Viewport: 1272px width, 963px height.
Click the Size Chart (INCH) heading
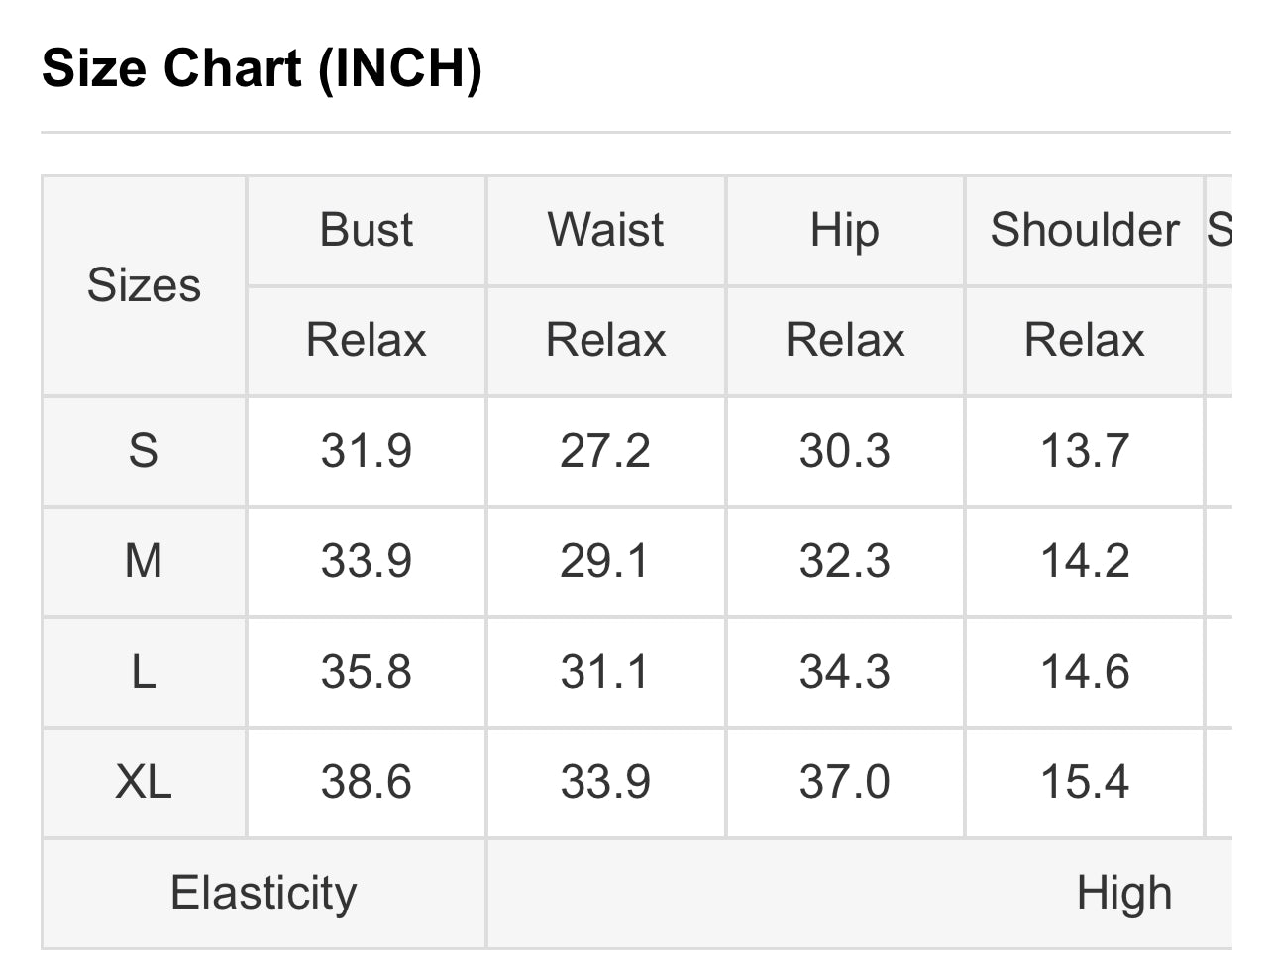[x=262, y=68]
